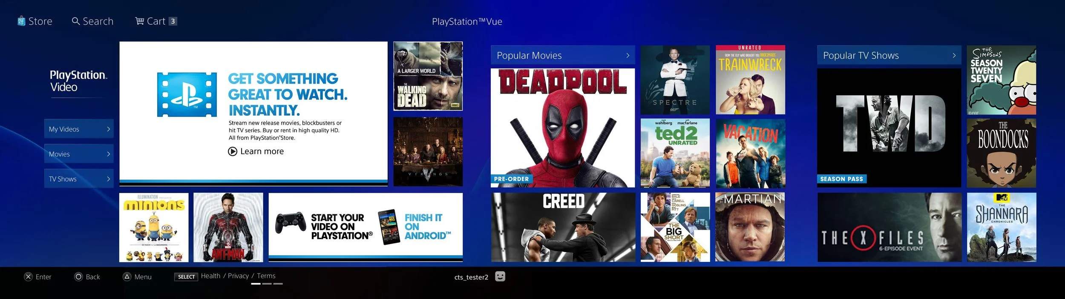Open the Store bag icon

(x=21, y=21)
